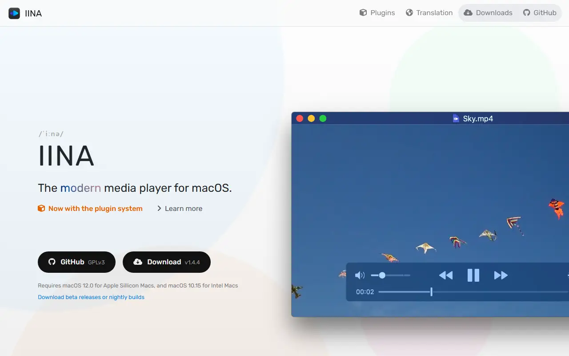569x356 pixels.
Task: Click 'The modern media player for macOS.' tagline
Action: pyautogui.click(x=135, y=188)
